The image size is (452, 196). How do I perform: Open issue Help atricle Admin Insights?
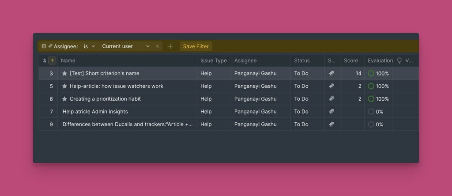coord(95,112)
